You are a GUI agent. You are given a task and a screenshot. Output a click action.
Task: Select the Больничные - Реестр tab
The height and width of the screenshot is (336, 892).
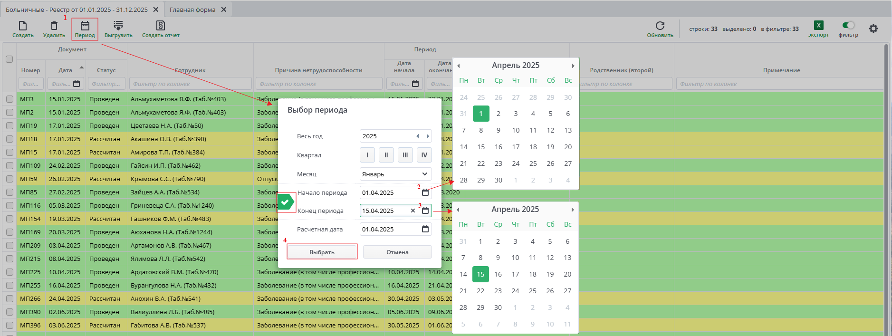(x=77, y=10)
